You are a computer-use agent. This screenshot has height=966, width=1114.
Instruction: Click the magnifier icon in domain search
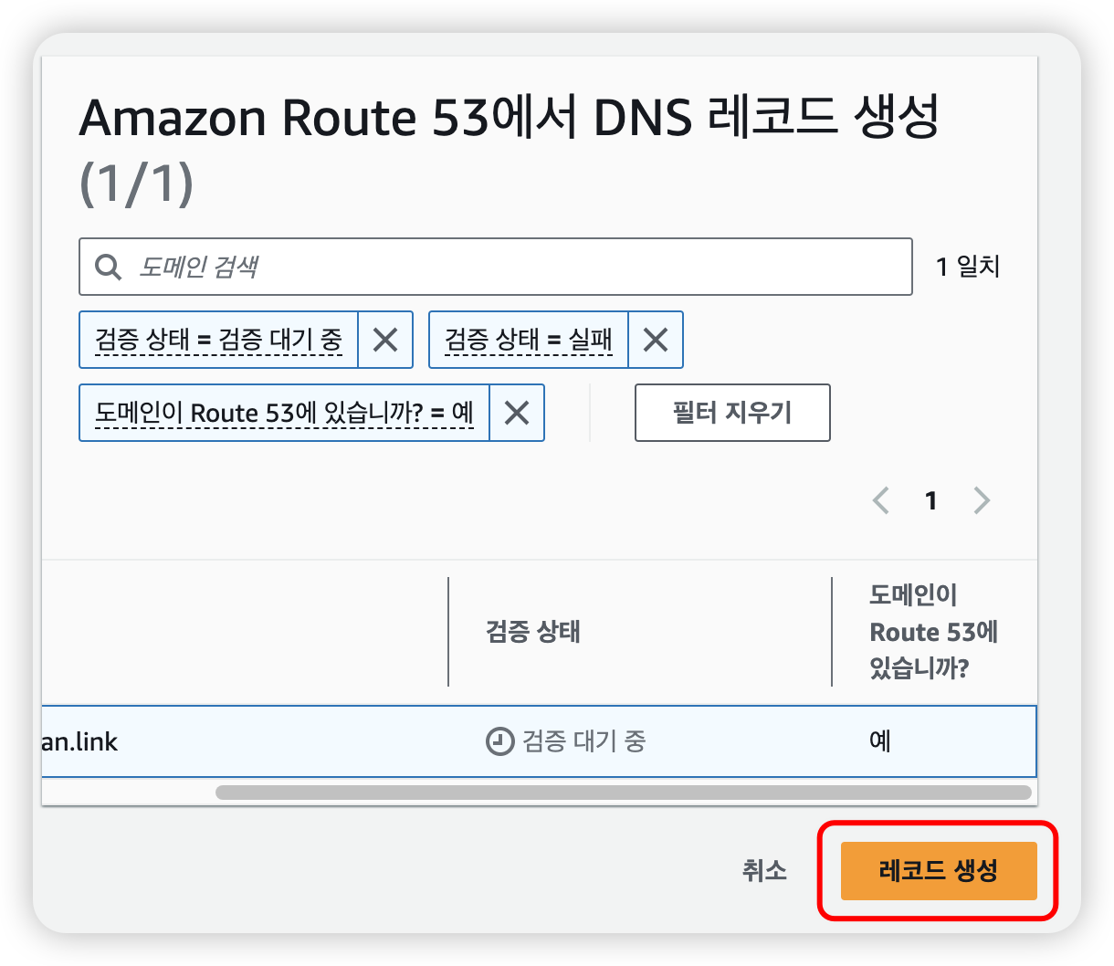(x=109, y=267)
